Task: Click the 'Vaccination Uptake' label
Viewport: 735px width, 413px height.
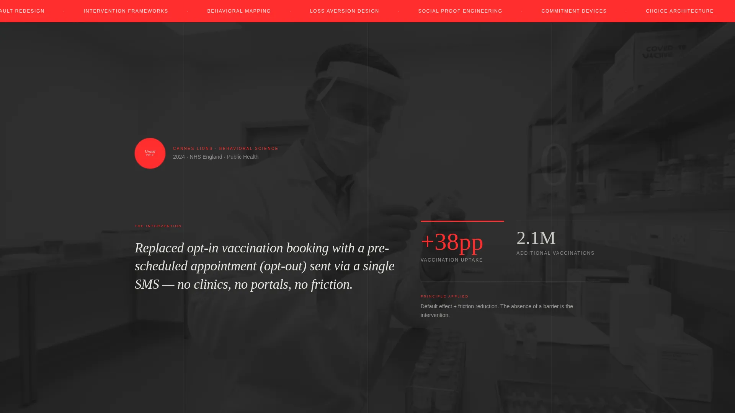Action: coord(452,260)
